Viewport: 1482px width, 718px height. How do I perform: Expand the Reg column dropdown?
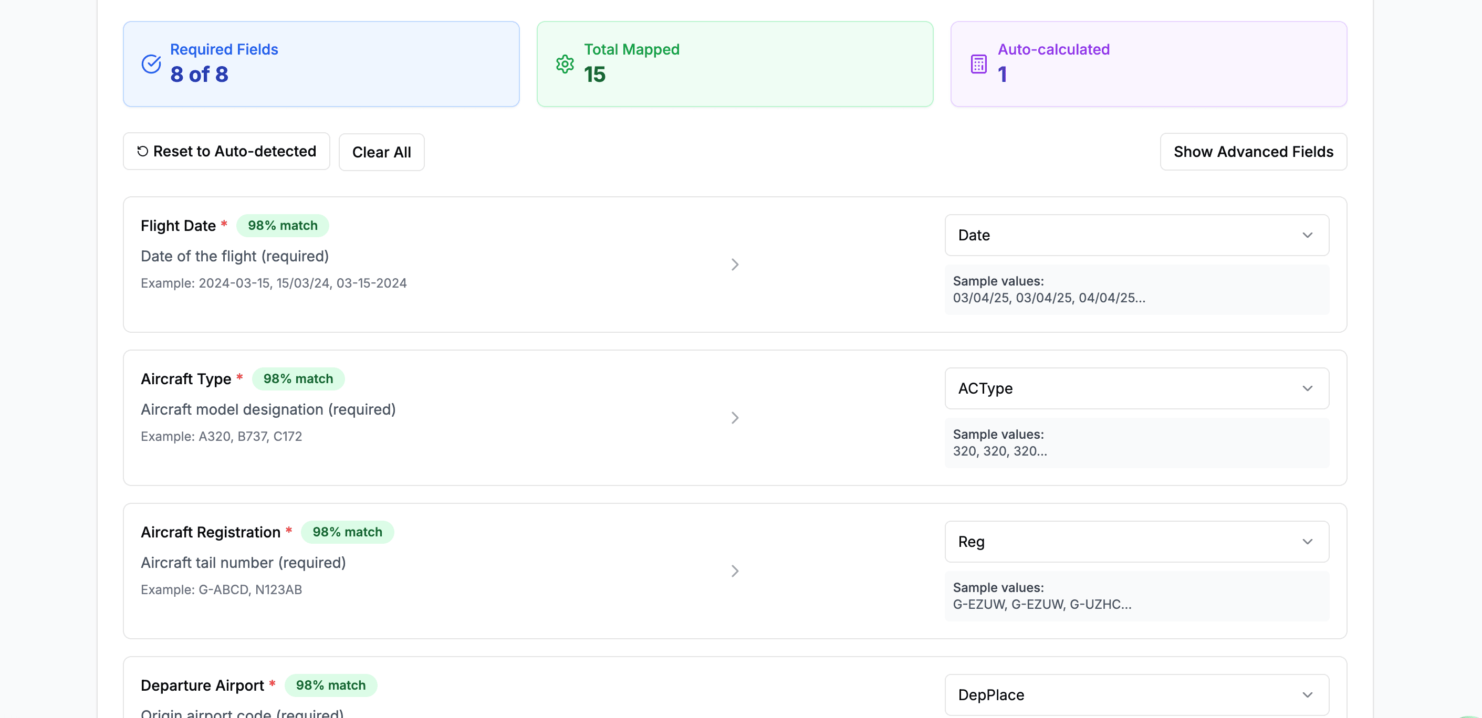point(1136,542)
